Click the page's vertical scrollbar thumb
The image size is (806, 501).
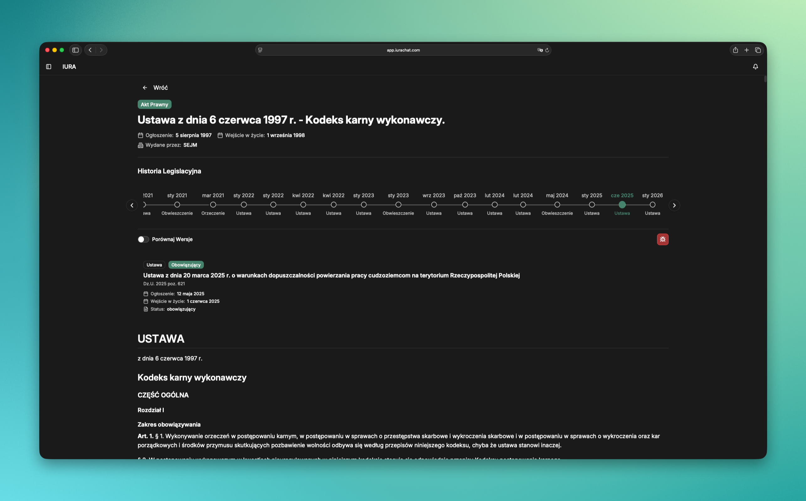765,79
